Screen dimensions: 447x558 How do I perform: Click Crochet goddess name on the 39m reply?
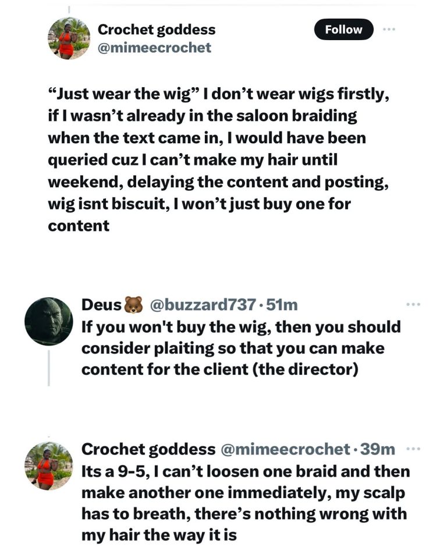pos(147,449)
